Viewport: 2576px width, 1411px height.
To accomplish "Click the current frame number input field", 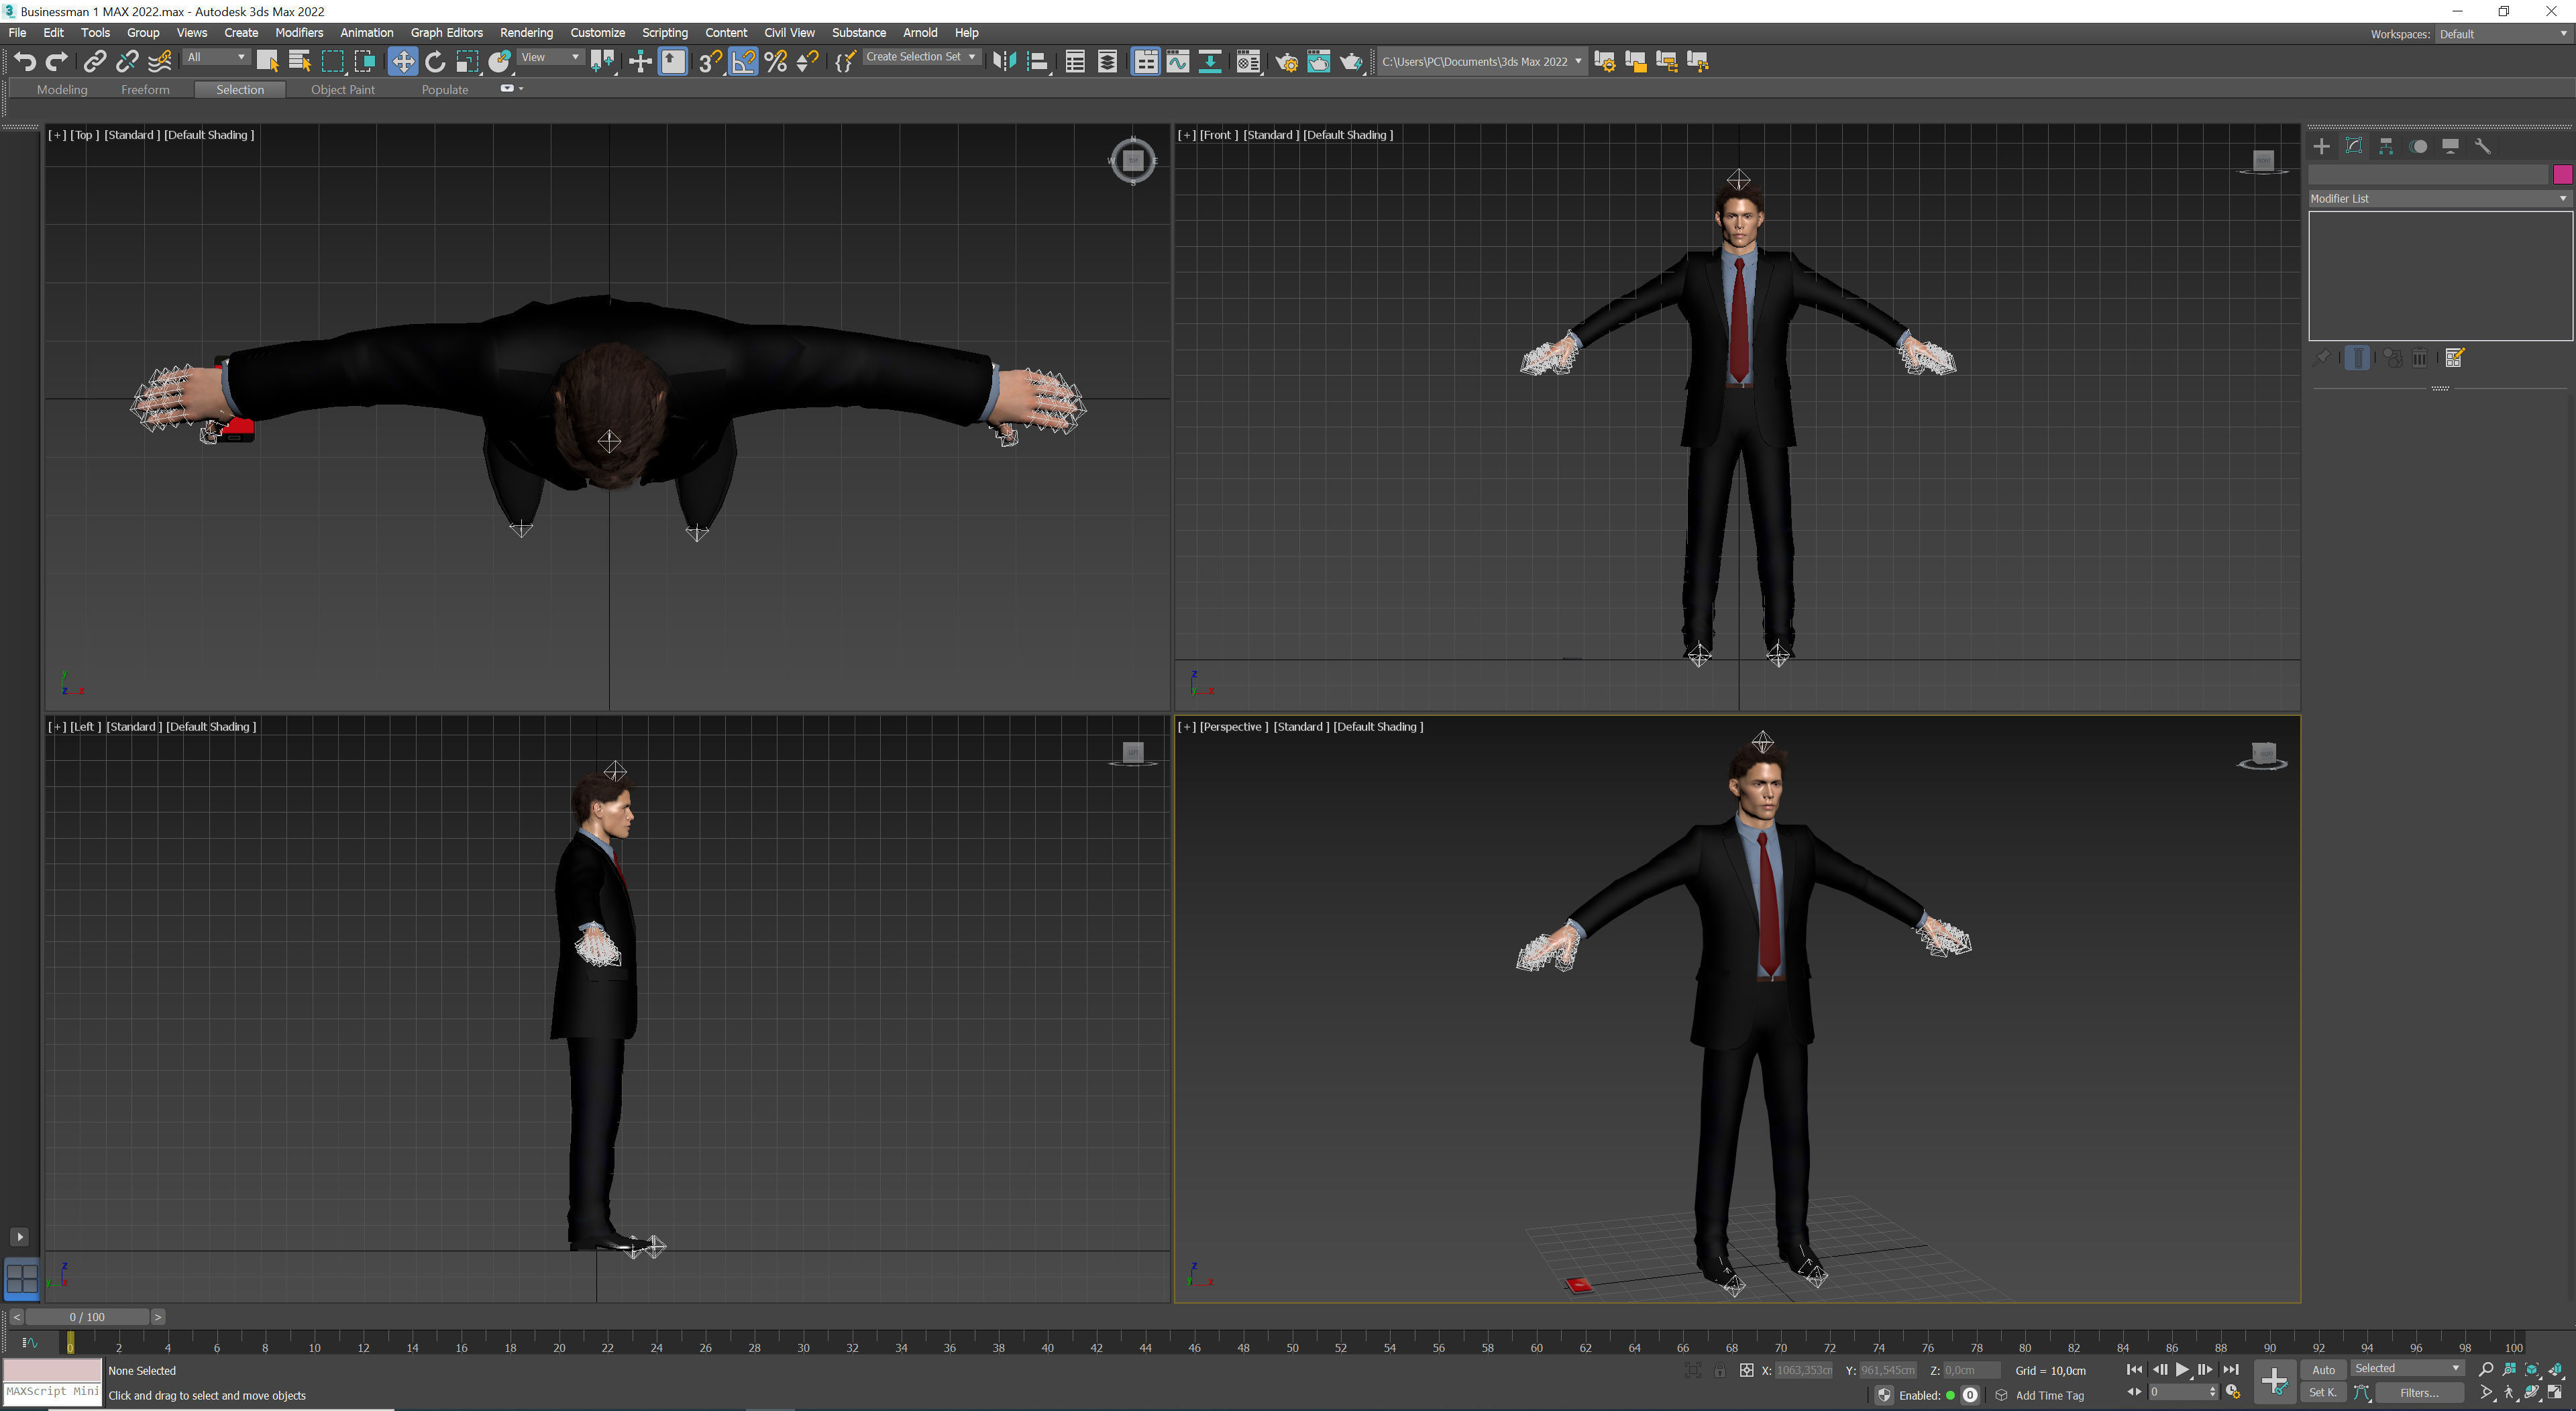I will 2177,1392.
